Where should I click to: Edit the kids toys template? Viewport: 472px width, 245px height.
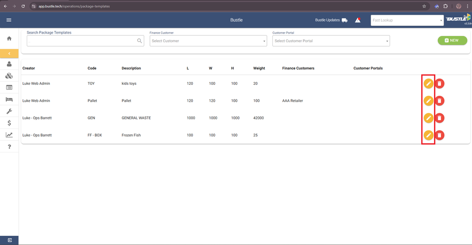pos(428,83)
